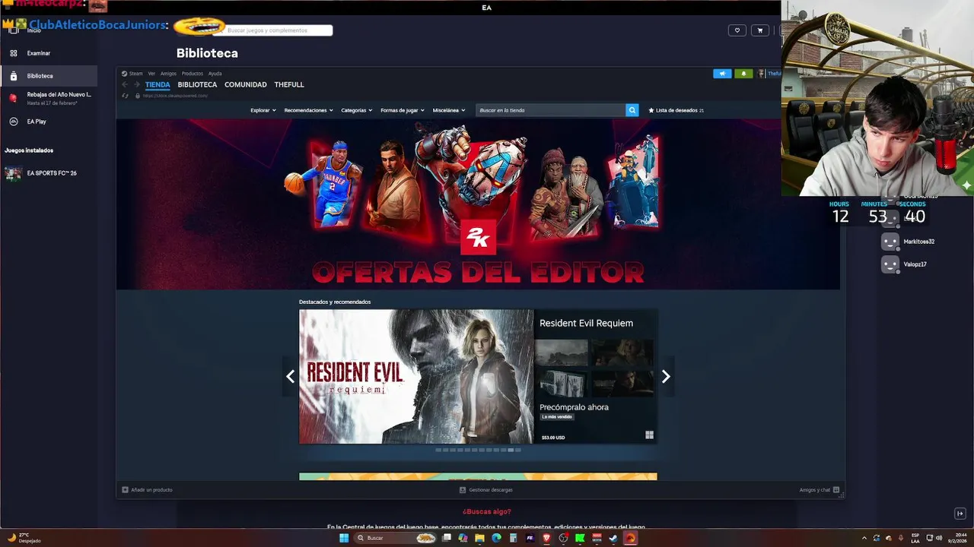This screenshot has width=974, height=547.
Task: Open the EA app taskbar icon
Action: pyautogui.click(x=630, y=538)
